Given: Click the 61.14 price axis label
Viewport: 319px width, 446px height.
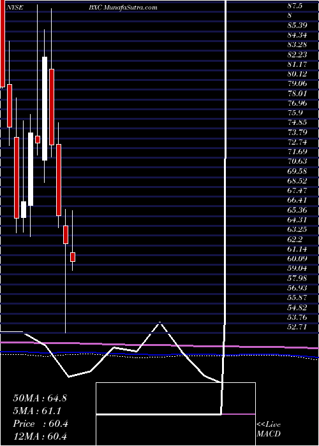Looking at the screenshot, I should point(297,249).
